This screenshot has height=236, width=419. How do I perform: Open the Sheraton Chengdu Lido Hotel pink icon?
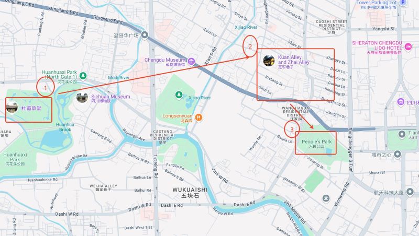[409, 46]
